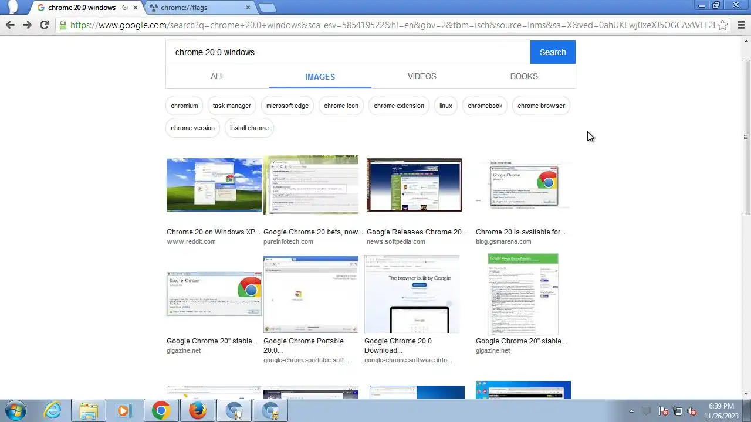Image resolution: width=751 pixels, height=422 pixels.
Task: Focus the browser address bar URL
Action: pyautogui.click(x=393, y=25)
